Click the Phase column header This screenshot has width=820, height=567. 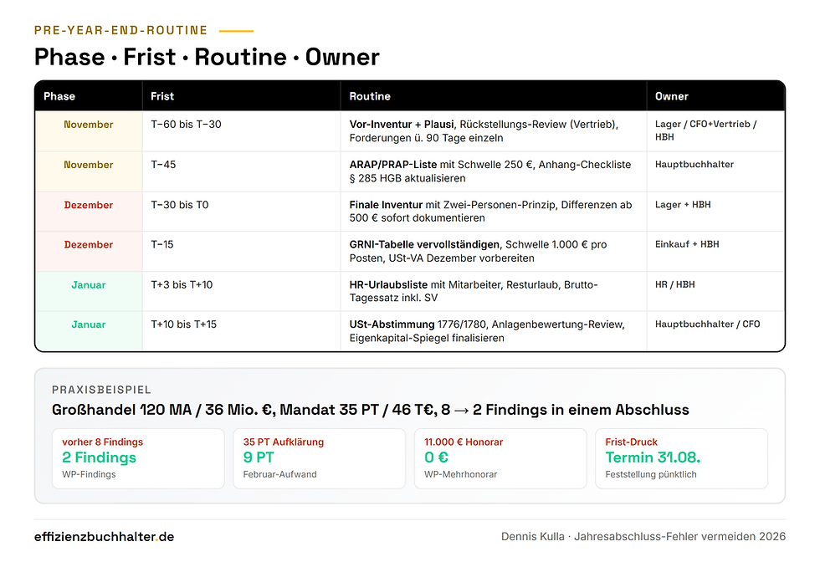[x=89, y=96]
